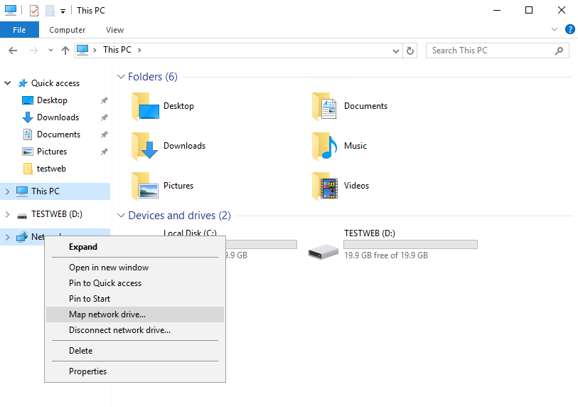The width and height of the screenshot is (578, 407).
Task: Select the Music folder icon
Action: [325, 146]
